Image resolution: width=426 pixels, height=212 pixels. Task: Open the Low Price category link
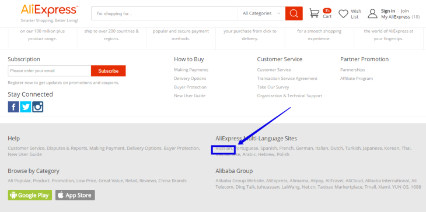click(x=86, y=181)
